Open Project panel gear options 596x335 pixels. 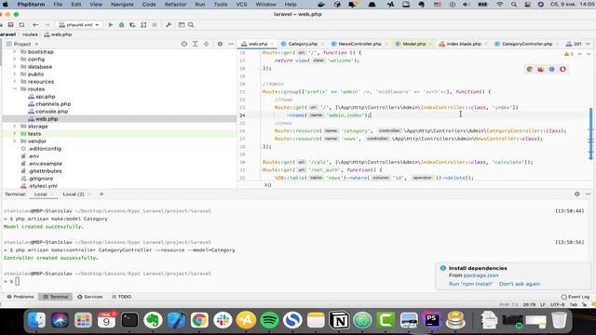[x=220, y=44]
